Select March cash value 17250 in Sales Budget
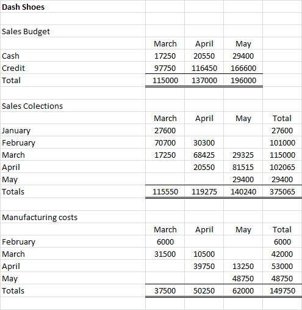302x310 pixels. coord(165,56)
